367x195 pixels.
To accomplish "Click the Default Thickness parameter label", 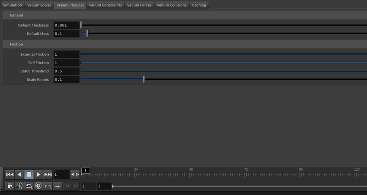I will click(x=33, y=25).
